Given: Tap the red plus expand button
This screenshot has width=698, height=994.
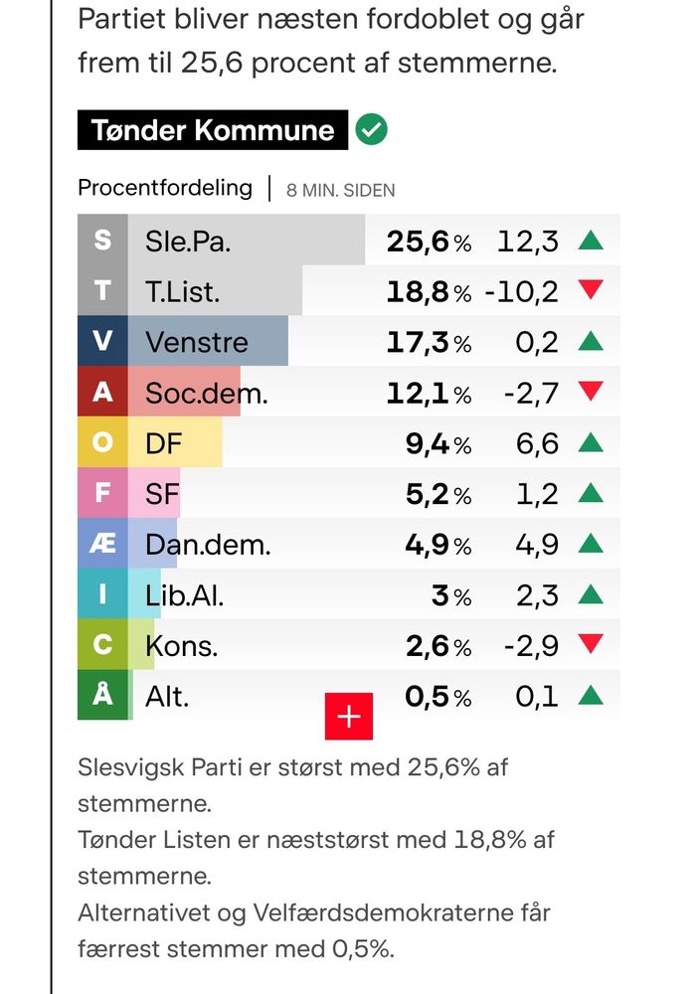Looking at the screenshot, I should (349, 717).
